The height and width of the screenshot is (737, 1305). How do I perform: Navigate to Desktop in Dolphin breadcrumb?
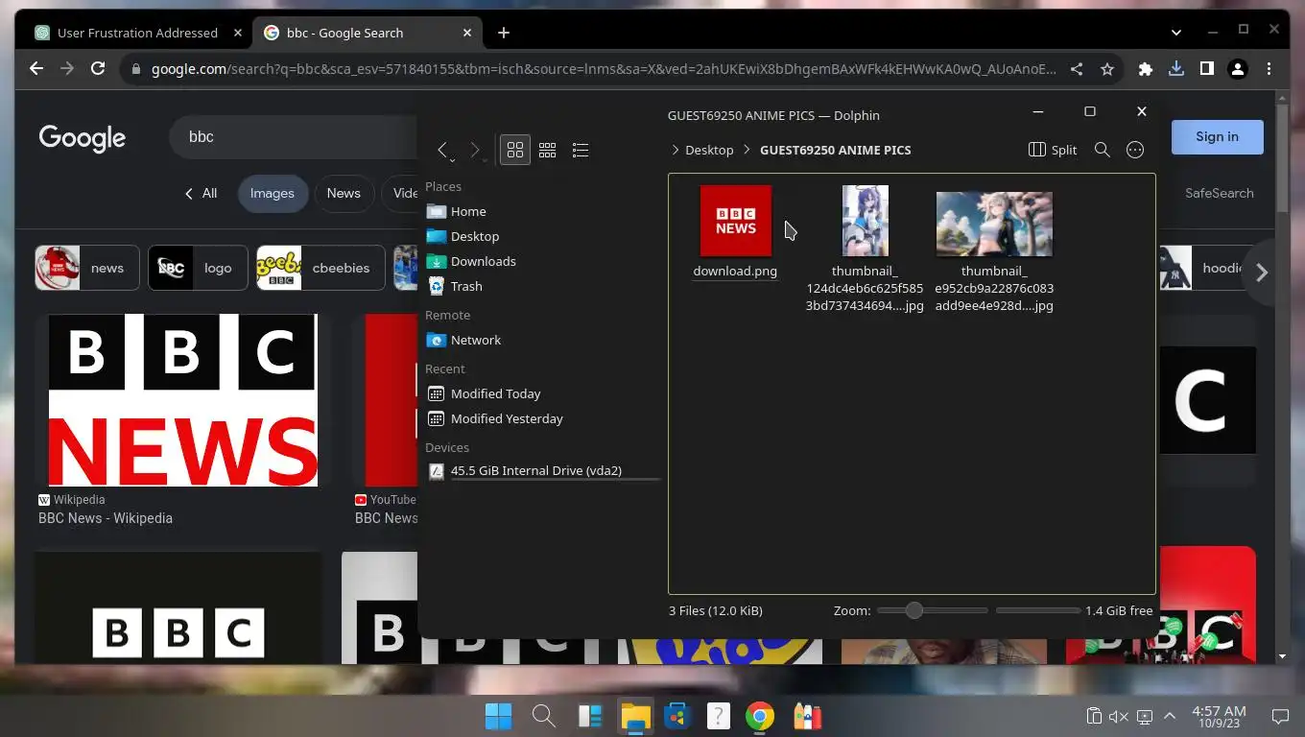click(709, 150)
